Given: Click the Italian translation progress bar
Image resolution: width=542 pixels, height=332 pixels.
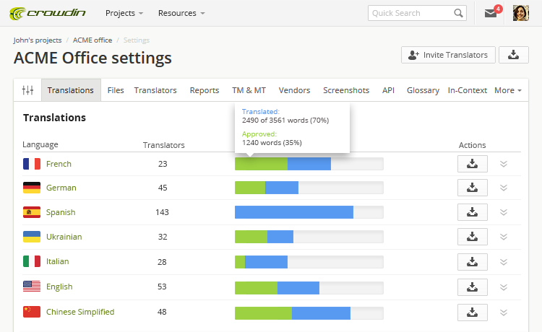Looking at the screenshot, I should click(309, 262).
